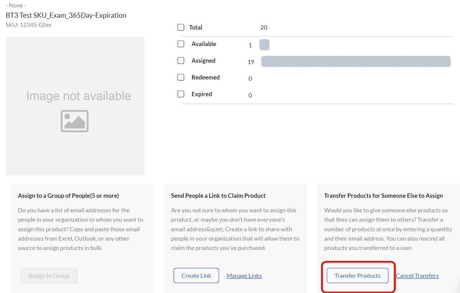The height and width of the screenshot is (293, 460).
Task: Click the picture placeholder icon
Action: point(75,121)
